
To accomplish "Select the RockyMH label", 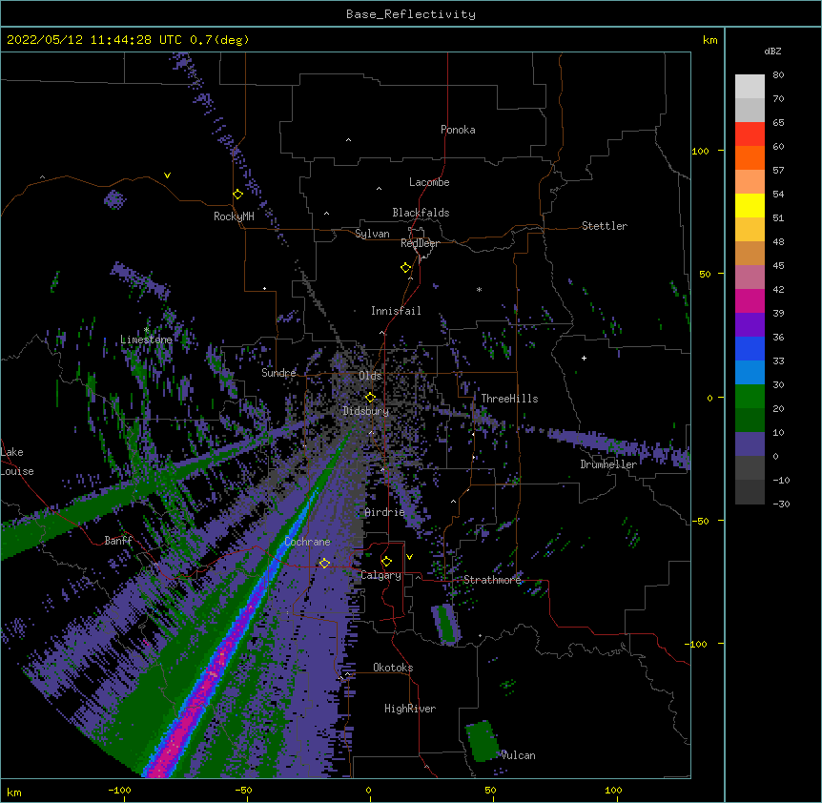I will [x=234, y=216].
